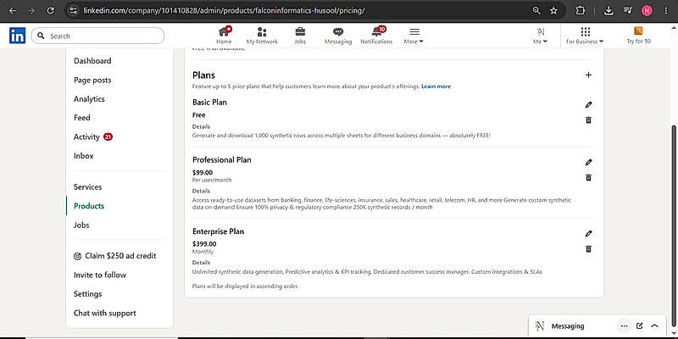Open the Me profile dropdown

pyautogui.click(x=540, y=36)
